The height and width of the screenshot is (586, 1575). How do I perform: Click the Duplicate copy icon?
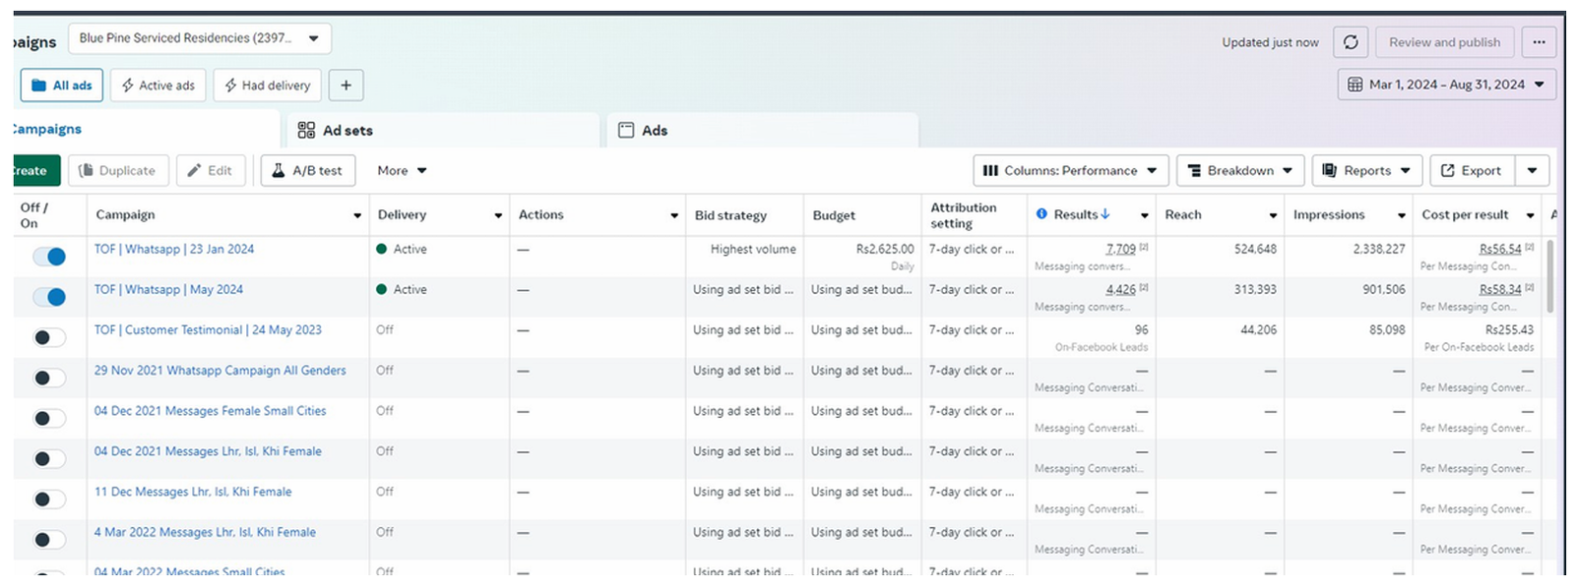86,170
